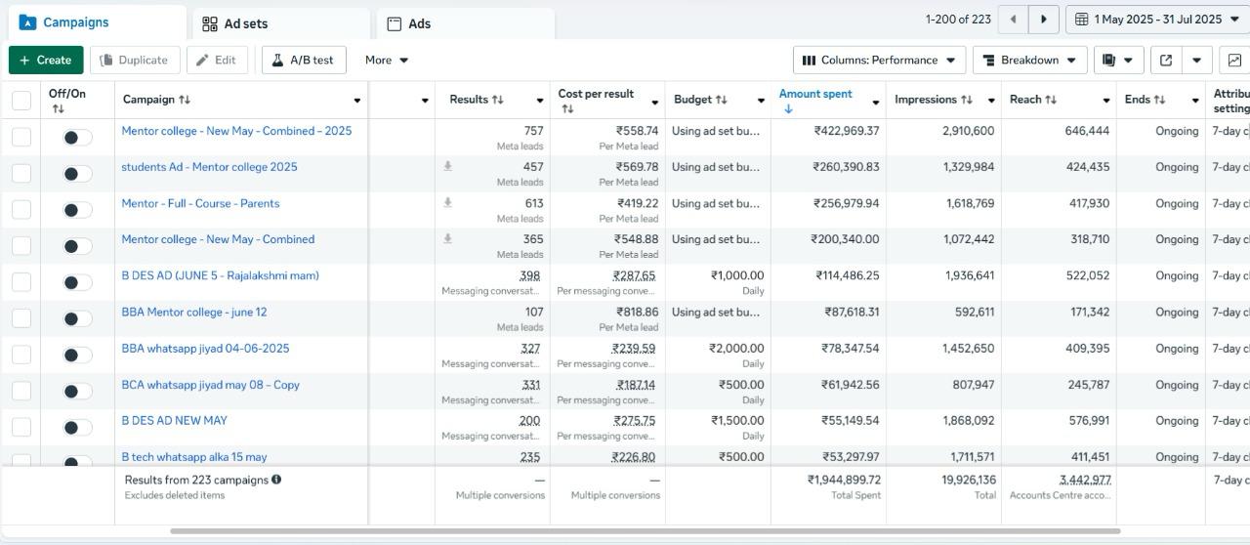Toggle BCA whatsapp jiyad may 08 Copy switch
This screenshot has width=1250, height=545.
(x=77, y=391)
